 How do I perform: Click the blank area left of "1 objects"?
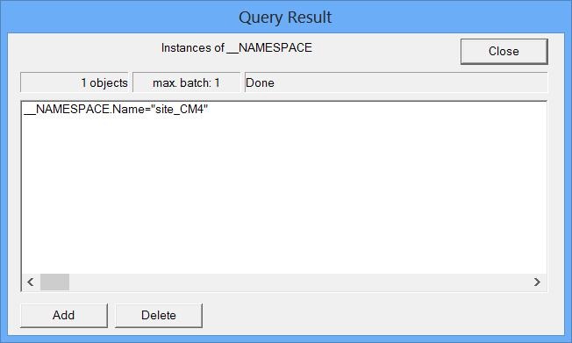50,82
